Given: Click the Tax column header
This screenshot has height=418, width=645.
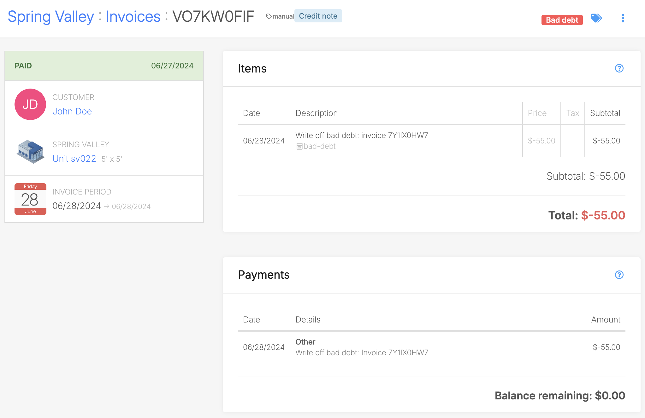Looking at the screenshot, I should click(x=573, y=113).
